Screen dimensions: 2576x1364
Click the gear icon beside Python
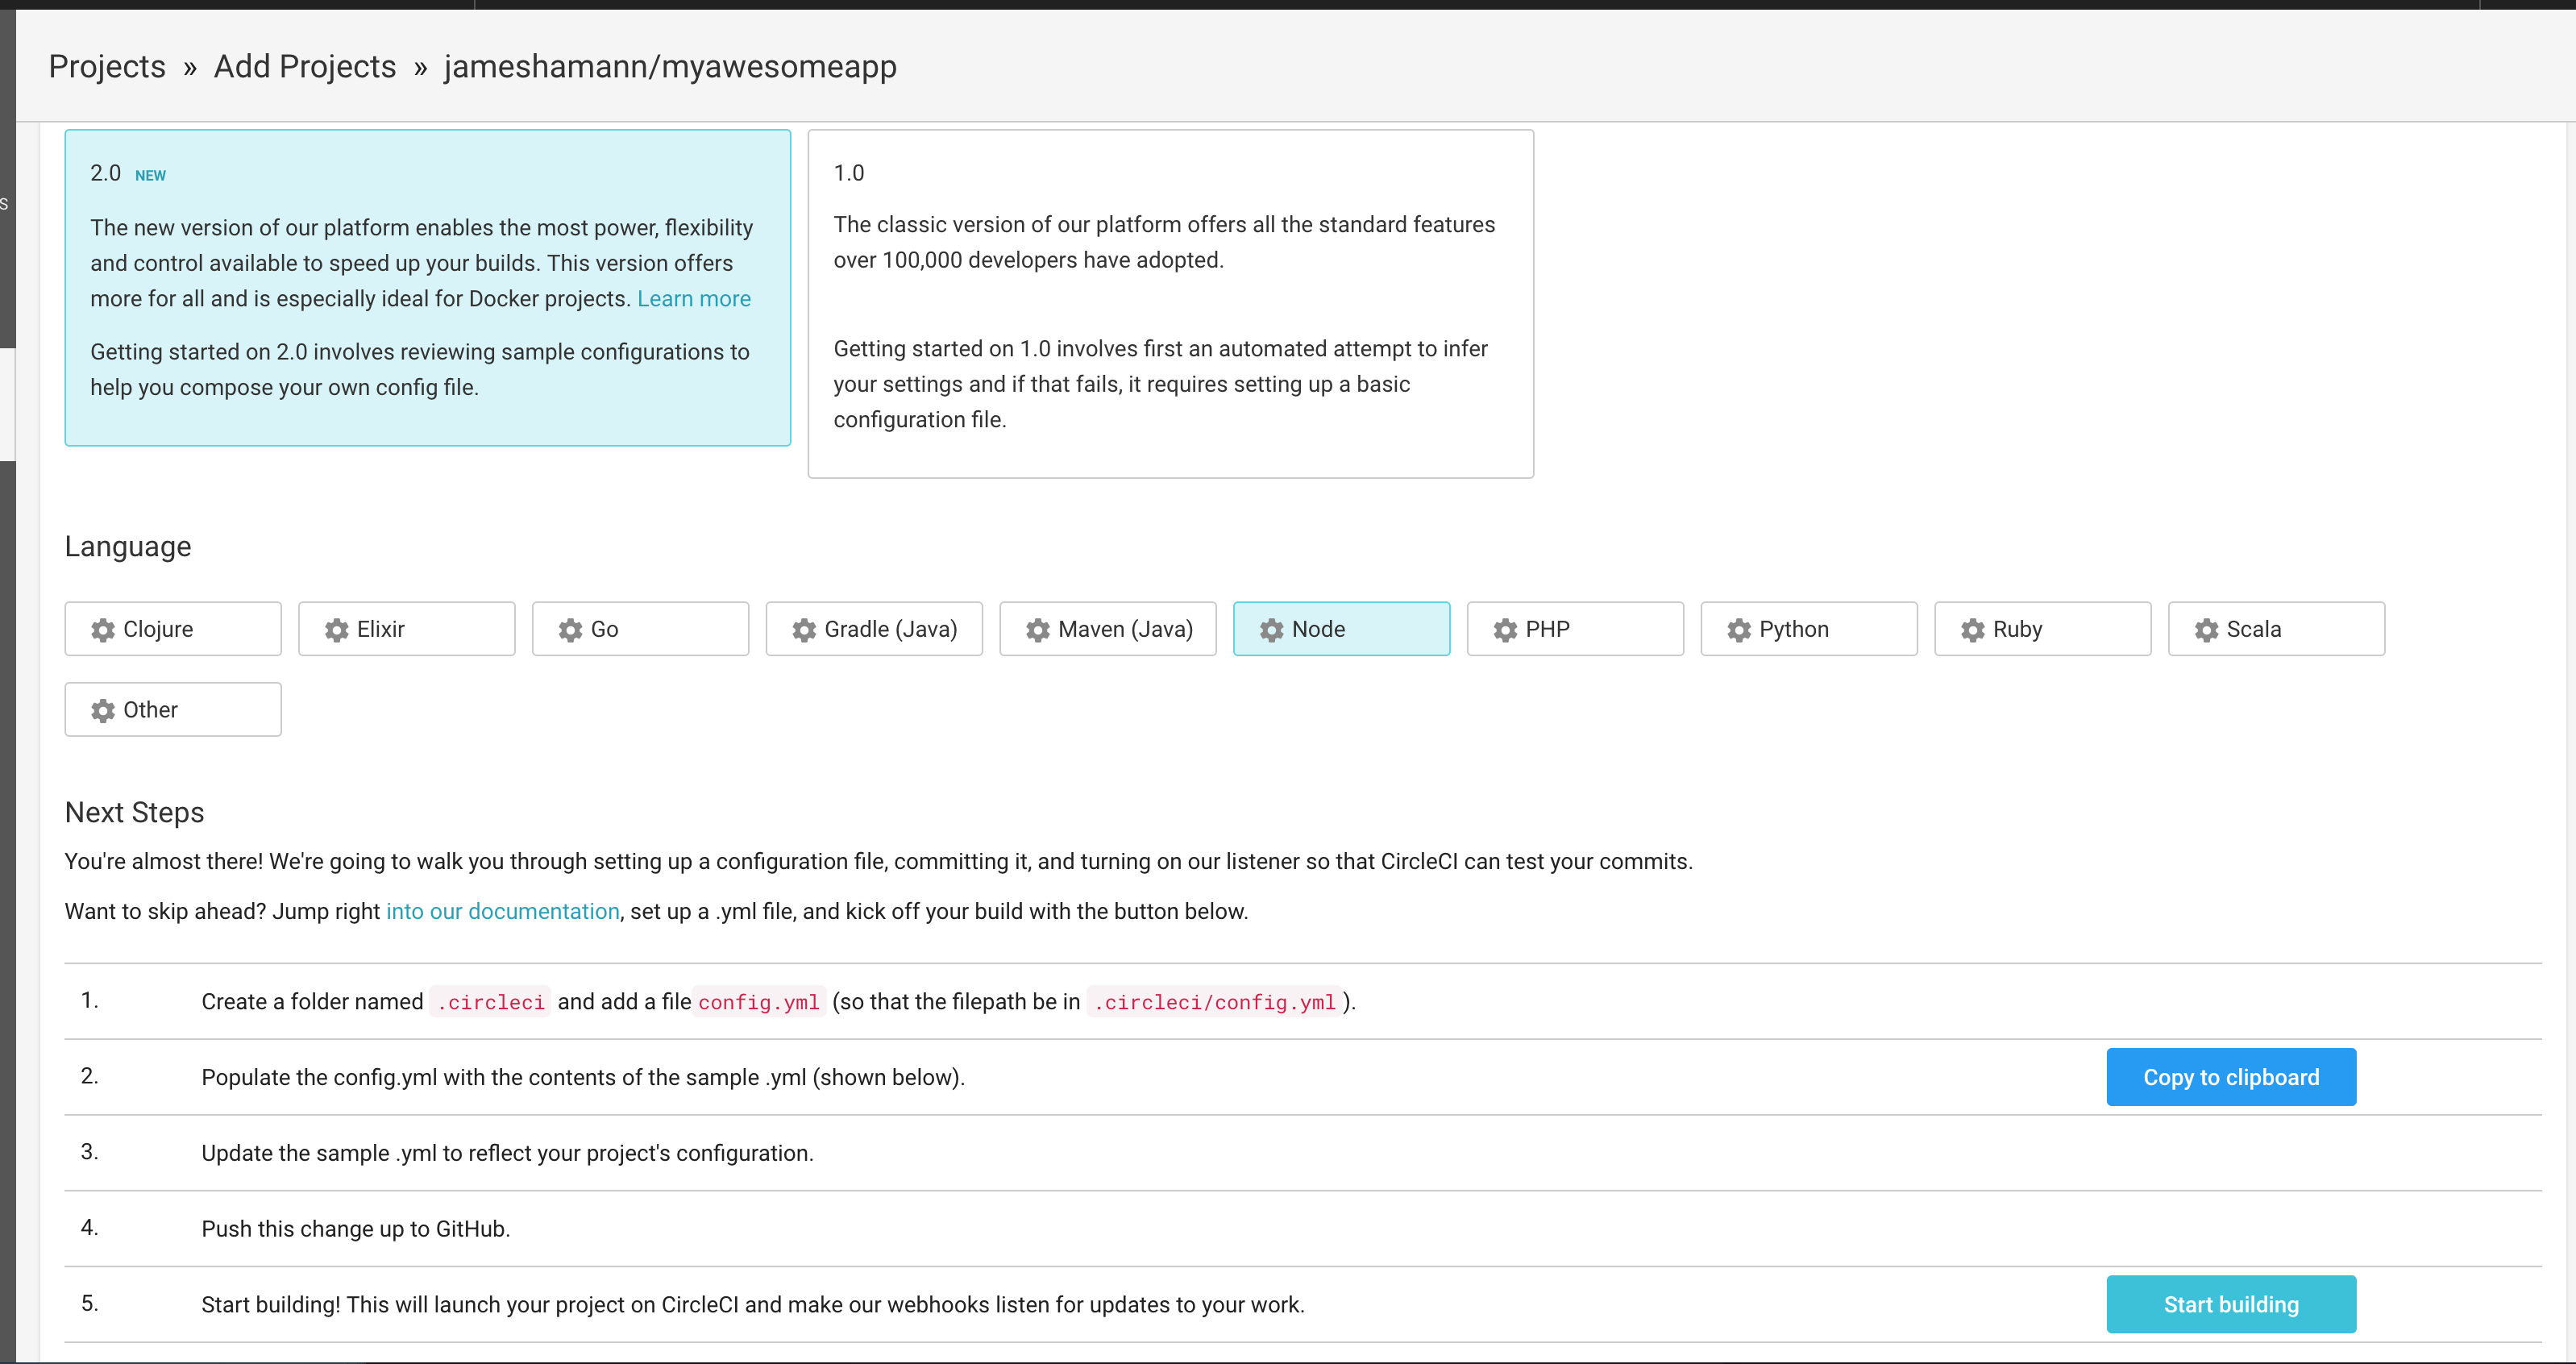tap(1740, 629)
